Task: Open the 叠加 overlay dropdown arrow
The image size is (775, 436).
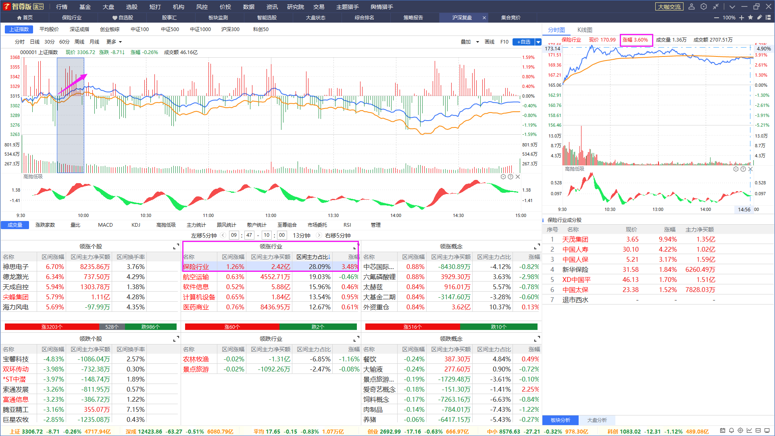Action: [x=478, y=42]
